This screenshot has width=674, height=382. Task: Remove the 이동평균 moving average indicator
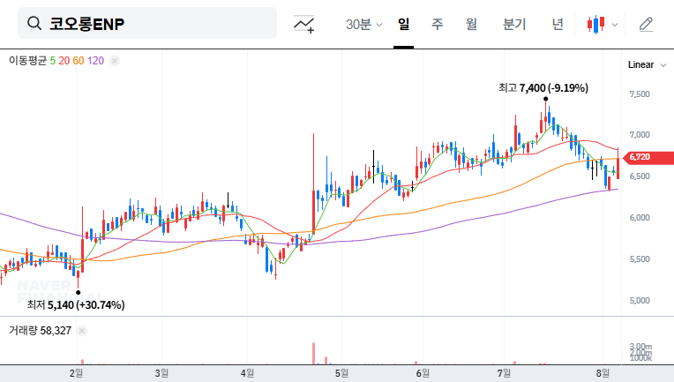click(115, 61)
